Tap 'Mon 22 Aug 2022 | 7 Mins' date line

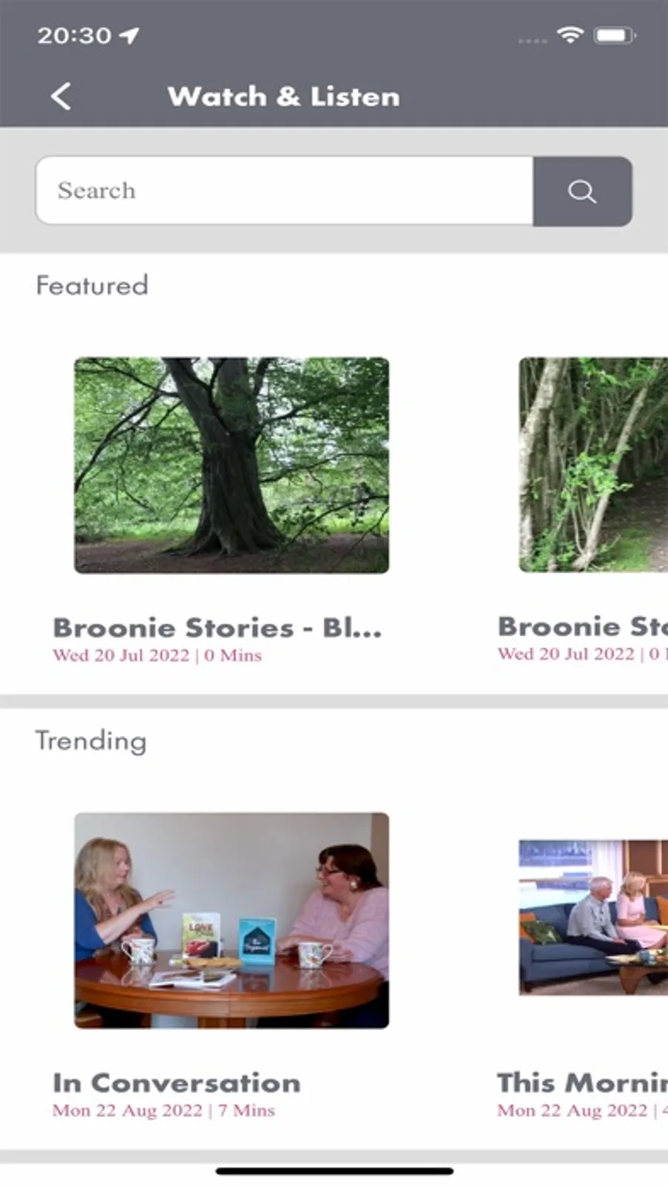point(164,1110)
